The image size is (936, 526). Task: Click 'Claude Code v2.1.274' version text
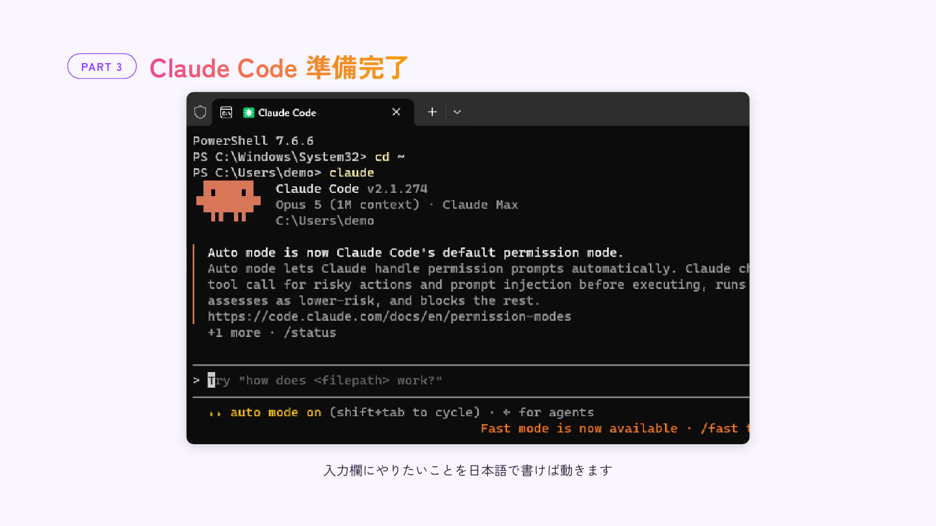(x=352, y=189)
